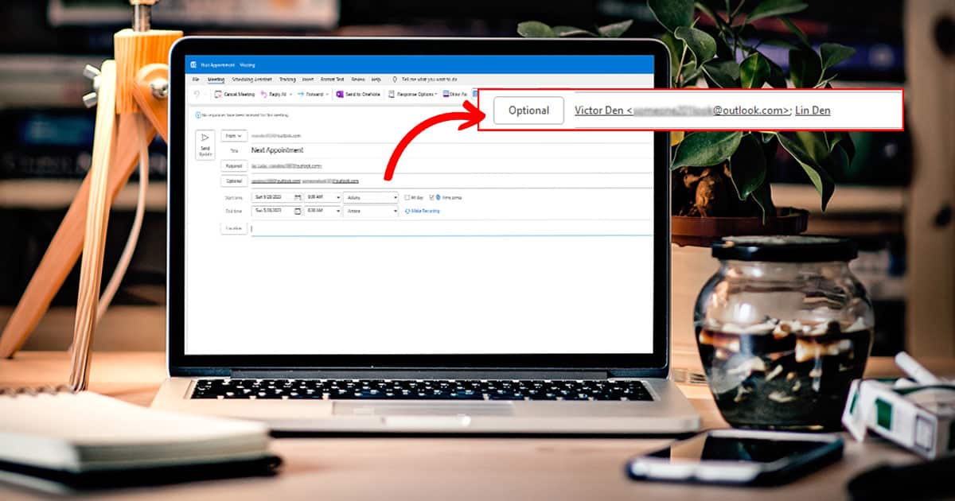The height and width of the screenshot is (501, 955).
Task: Click the Required attendees email field
Action: [451, 165]
